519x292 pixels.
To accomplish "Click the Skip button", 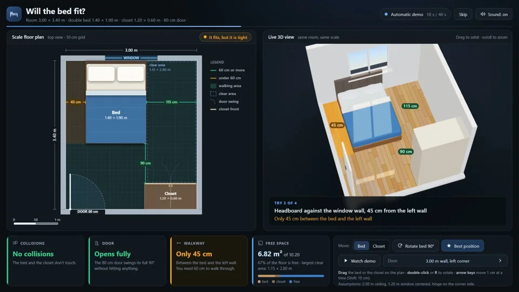I will 463,14.
